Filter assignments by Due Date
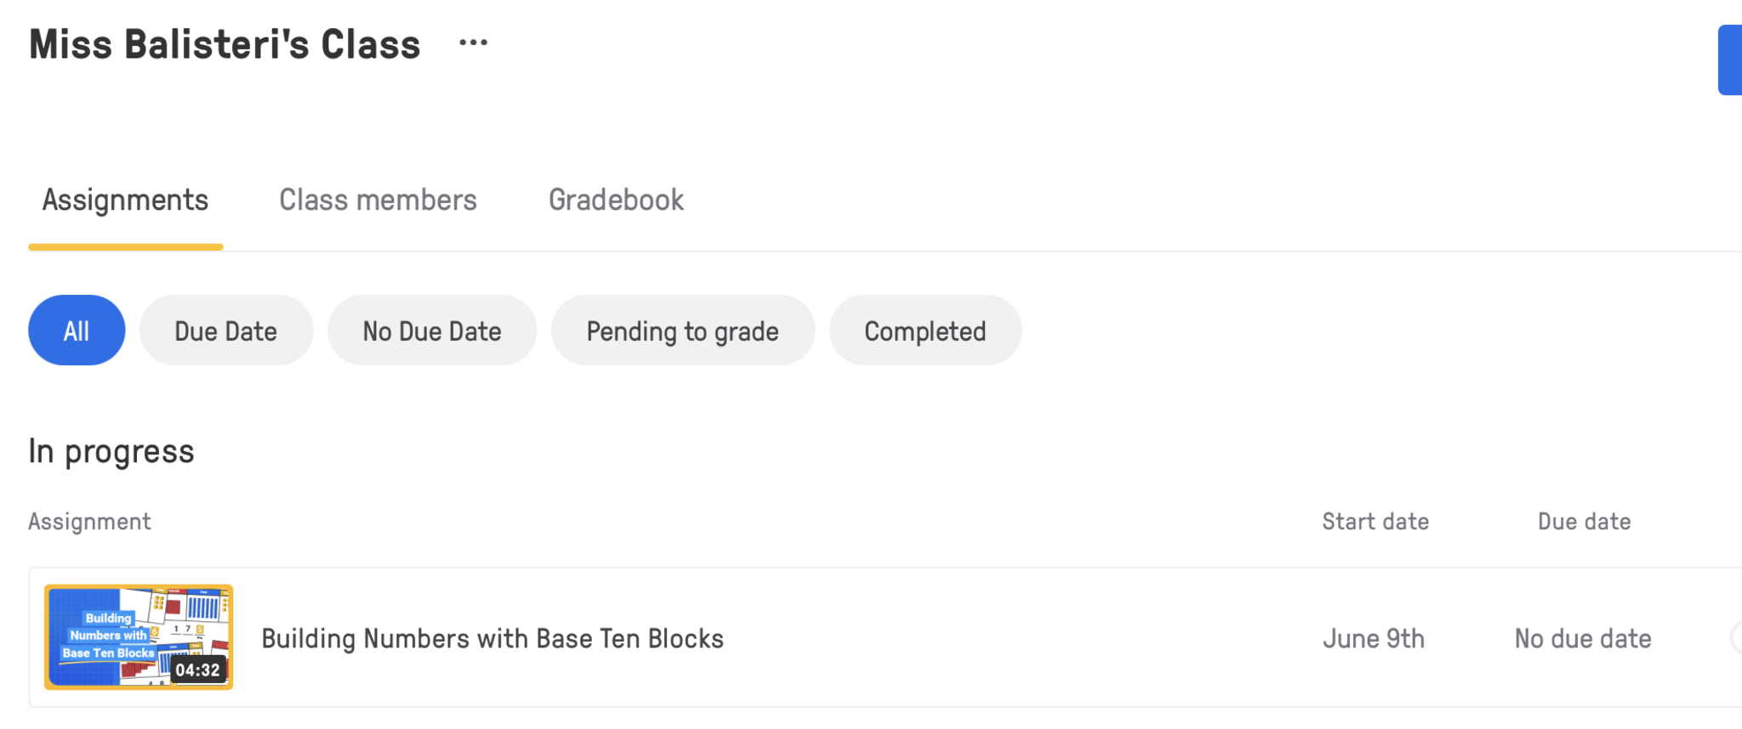 225,331
